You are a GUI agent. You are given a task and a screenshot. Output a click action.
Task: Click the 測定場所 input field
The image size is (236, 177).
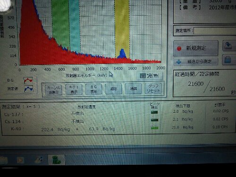click(x=215, y=31)
